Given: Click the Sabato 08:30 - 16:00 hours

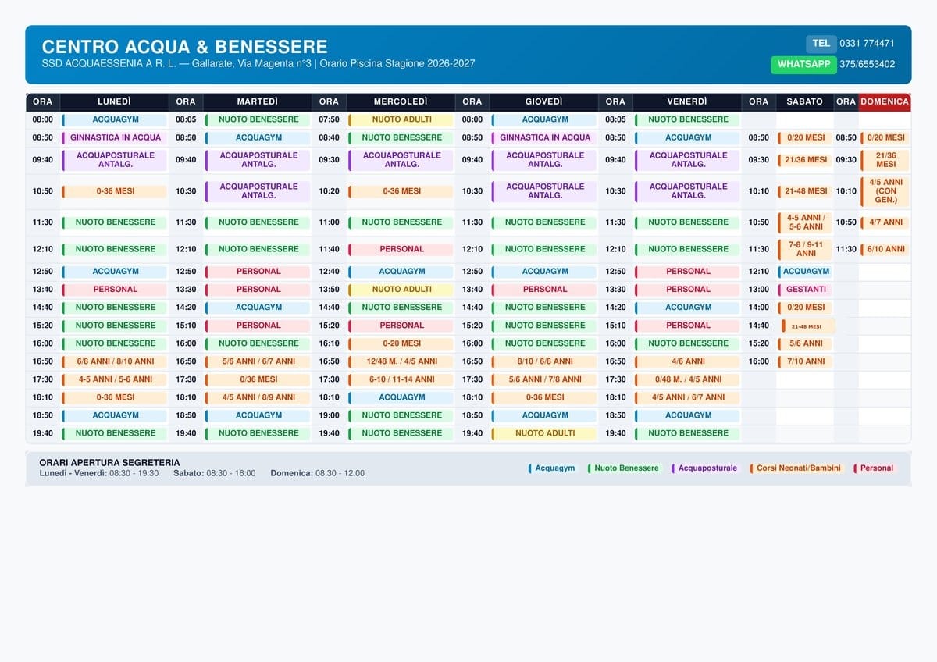Looking at the screenshot, I should coord(215,473).
